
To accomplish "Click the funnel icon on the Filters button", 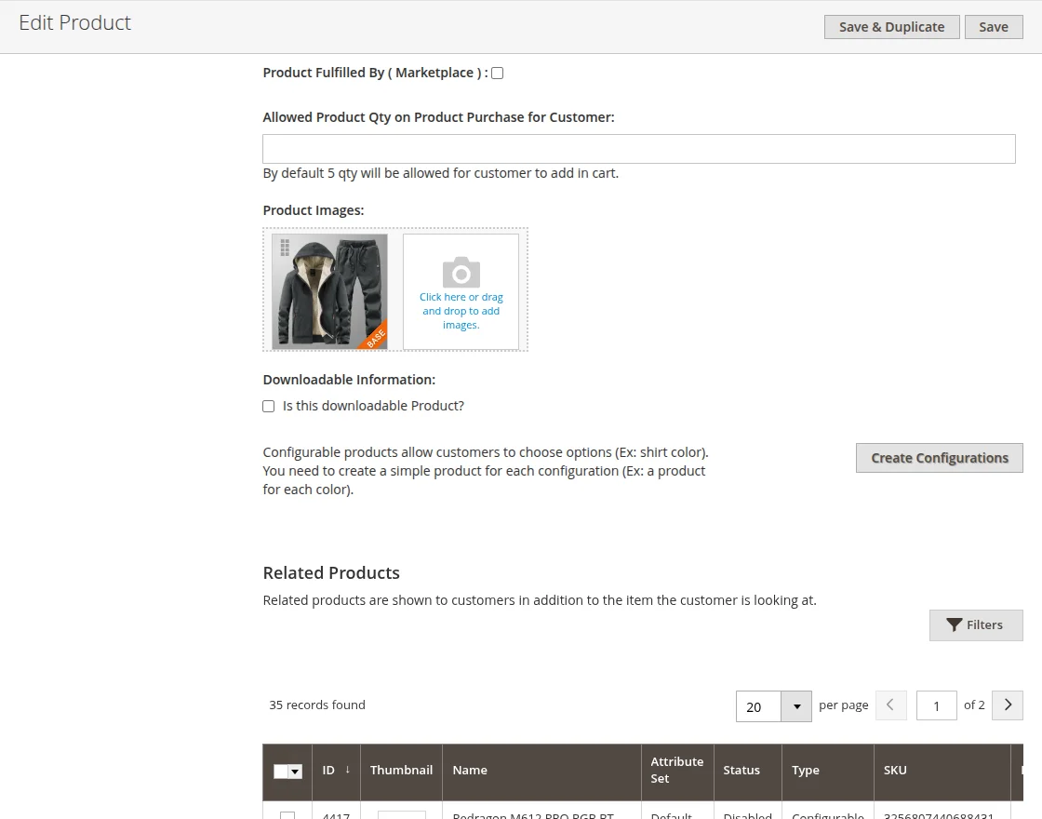I will (x=955, y=624).
